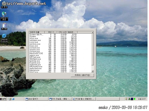Click the 오후 4:17 taskbar clock

coord(142,99)
